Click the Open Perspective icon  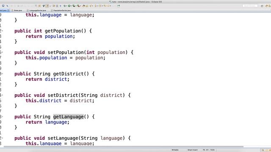(262, 6)
